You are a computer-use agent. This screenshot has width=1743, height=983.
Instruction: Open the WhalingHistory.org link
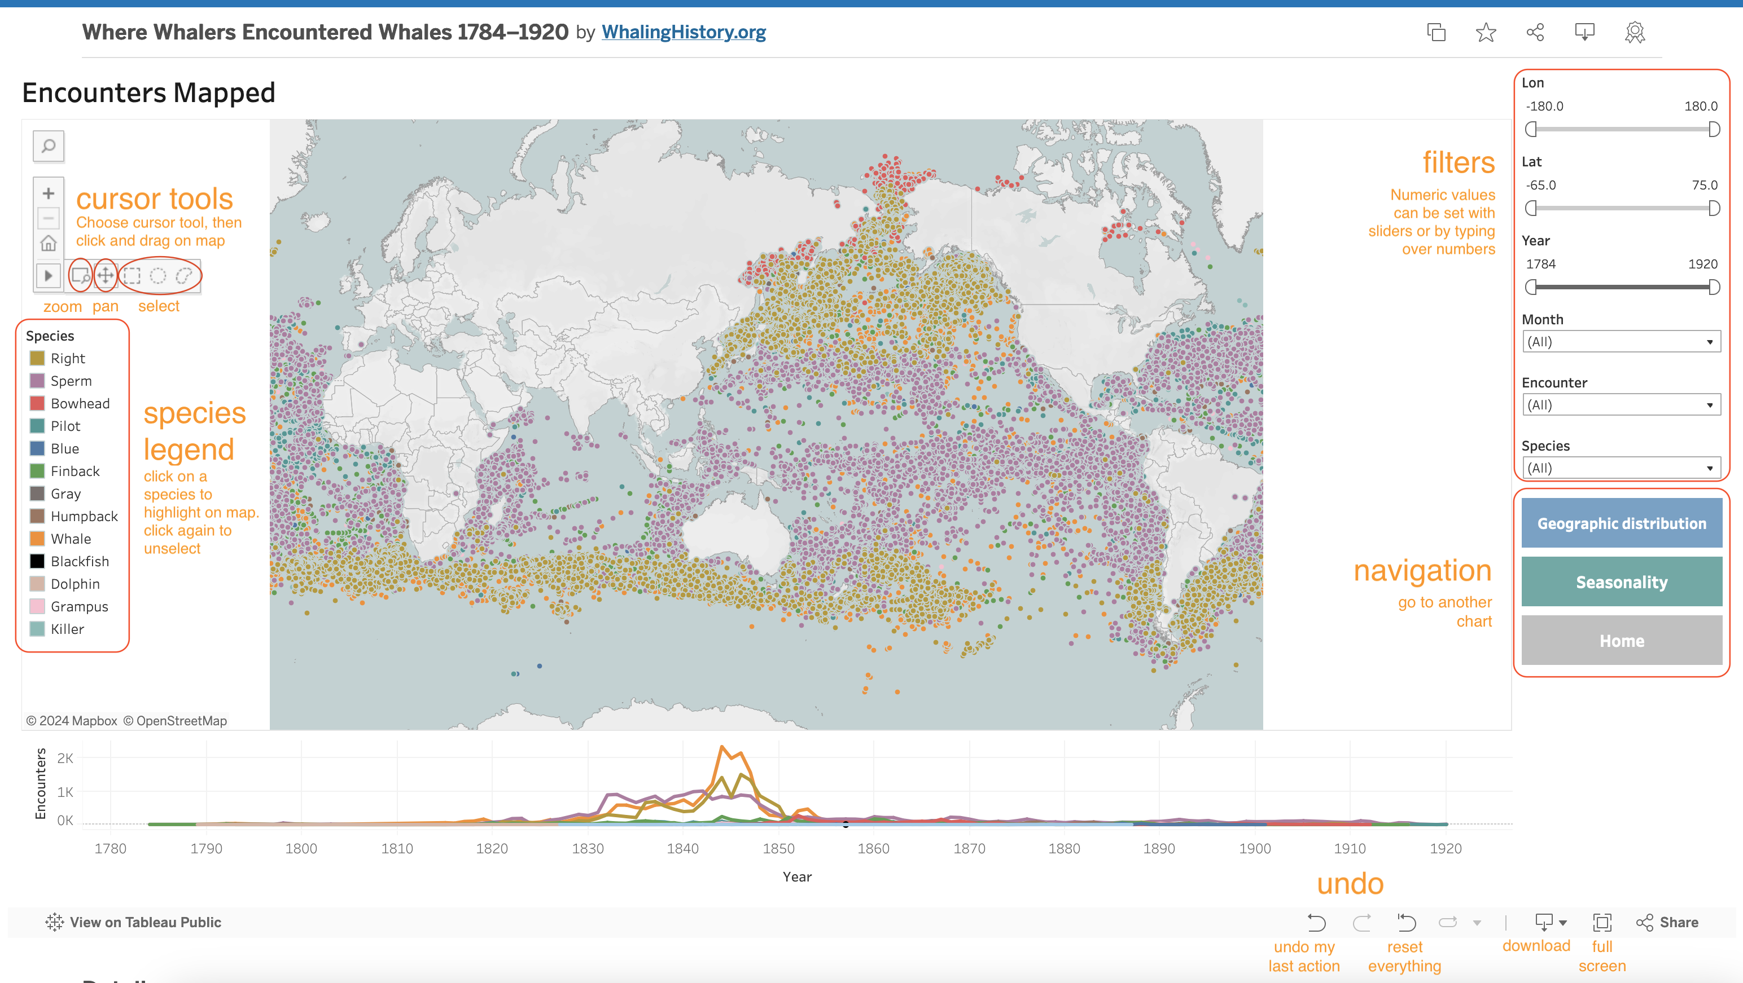[x=684, y=32]
